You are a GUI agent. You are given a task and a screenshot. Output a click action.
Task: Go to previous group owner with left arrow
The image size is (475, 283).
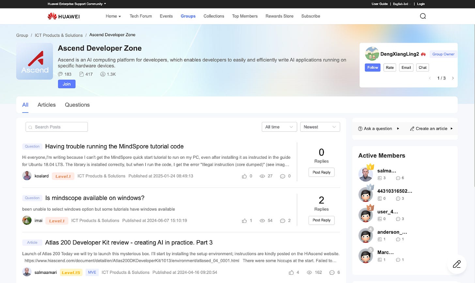tap(430, 78)
